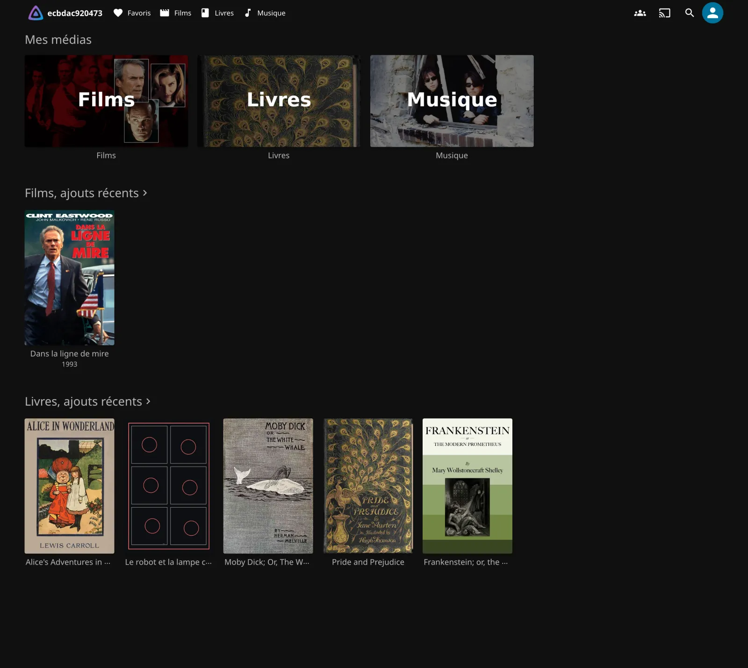Open the Frankenstein book cover

(467, 486)
